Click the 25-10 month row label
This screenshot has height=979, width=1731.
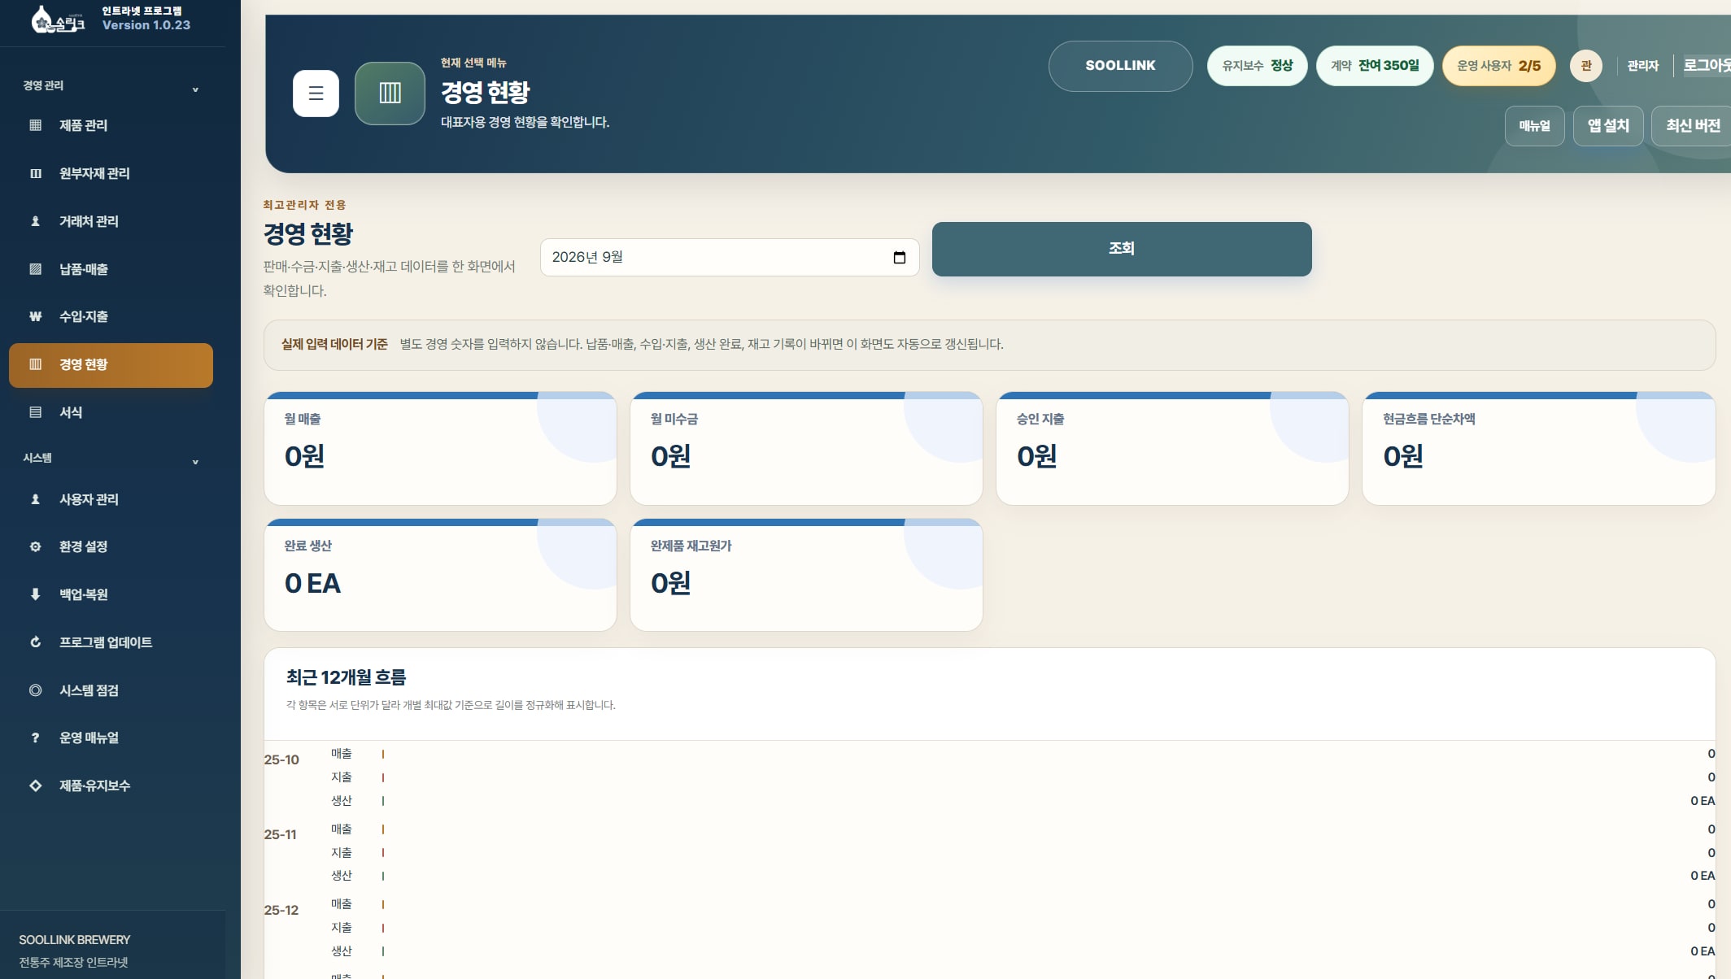coord(281,760)
